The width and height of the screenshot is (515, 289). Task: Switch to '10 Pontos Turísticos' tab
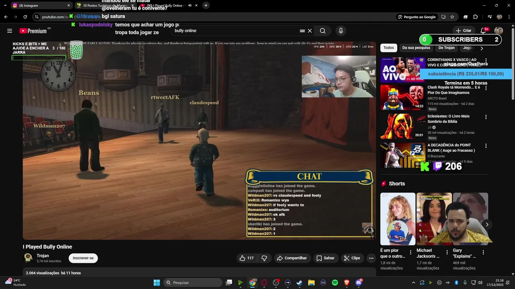pyautogui.click(x=105, y=5)
